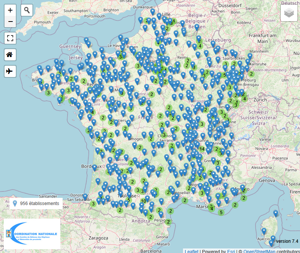Toggle fullscreen map view

tap(10, 38)
